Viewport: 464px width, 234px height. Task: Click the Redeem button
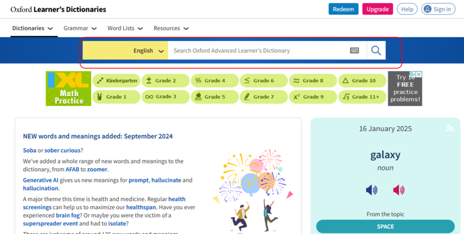point(343,9)
